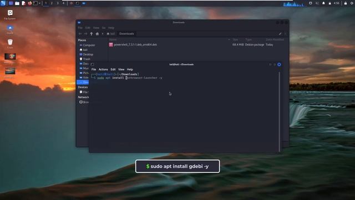Open the File System desktop icon

pos(10,15)
